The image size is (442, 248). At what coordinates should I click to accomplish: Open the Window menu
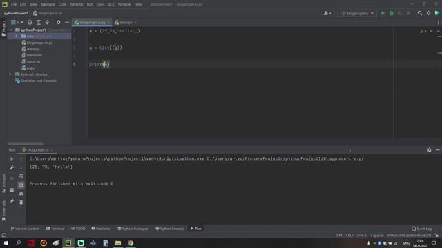[124, 4]
